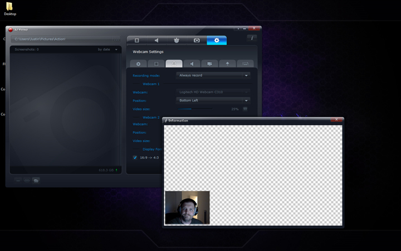The height and width of the screenshot is (251, 401).
Task: Open audio settings speaker sub-tab
Action: 192,64
